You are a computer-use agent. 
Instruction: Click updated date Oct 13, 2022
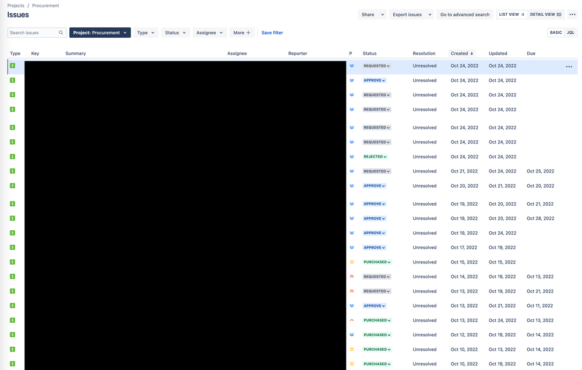pos(502,349)
